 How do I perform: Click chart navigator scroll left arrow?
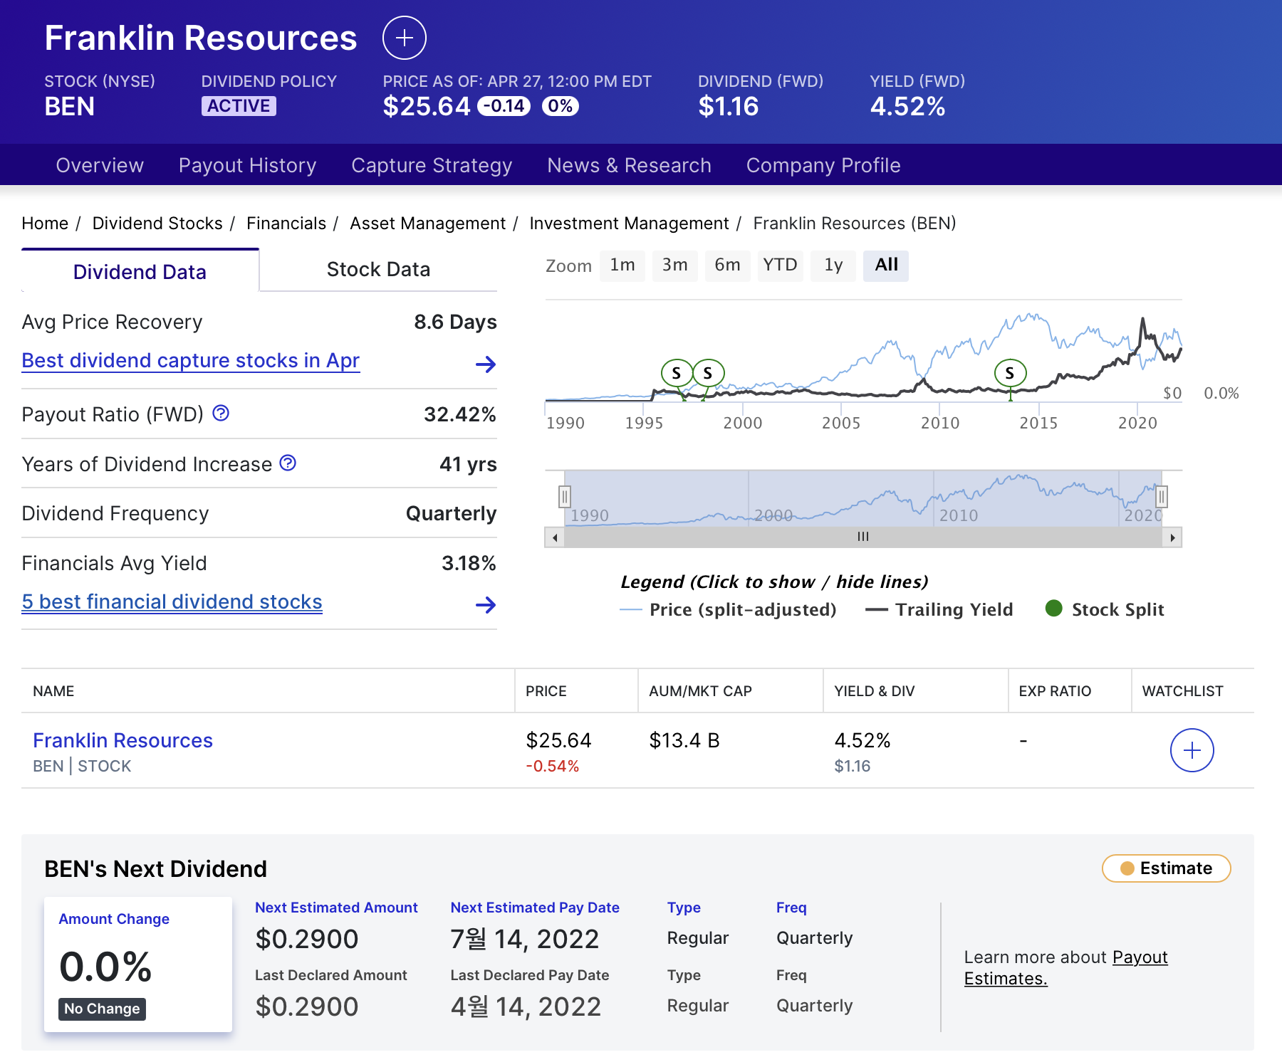(555, 537)
